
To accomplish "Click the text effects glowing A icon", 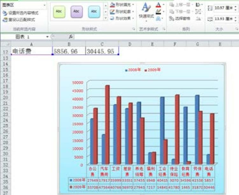I will 158,19.
